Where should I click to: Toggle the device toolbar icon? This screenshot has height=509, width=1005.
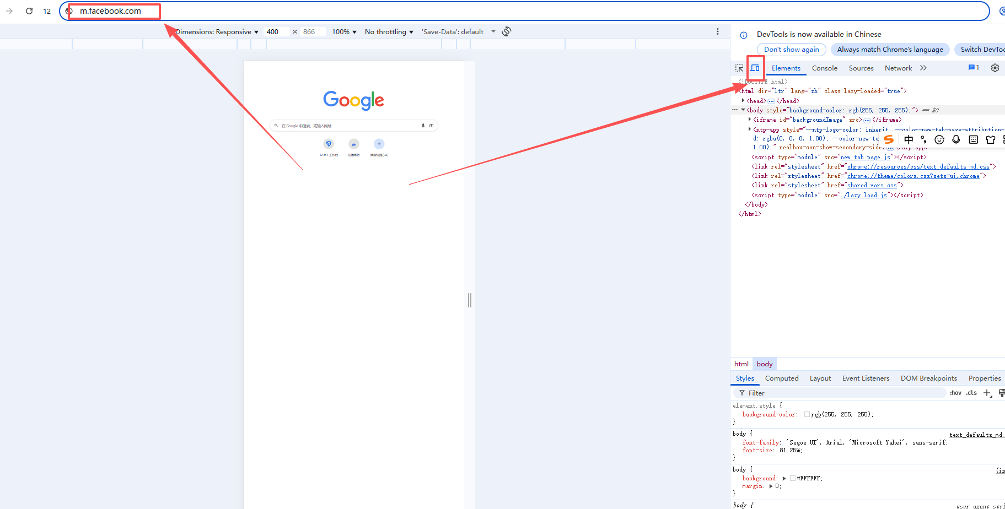coord(755,68)
